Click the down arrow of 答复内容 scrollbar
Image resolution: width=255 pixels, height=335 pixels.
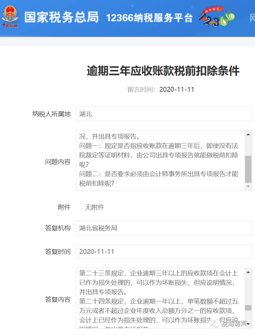point(248,324)
